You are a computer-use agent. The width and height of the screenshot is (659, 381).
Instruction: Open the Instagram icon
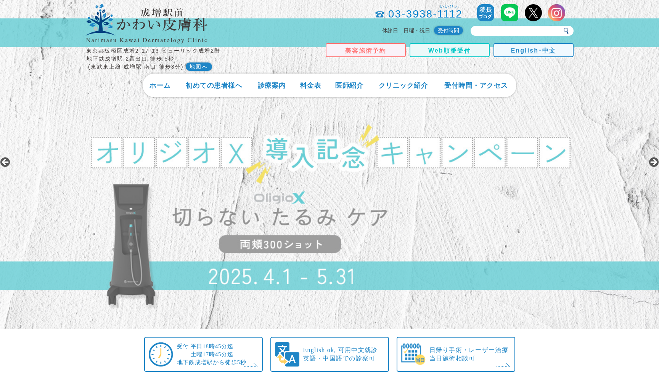(556, 13)
